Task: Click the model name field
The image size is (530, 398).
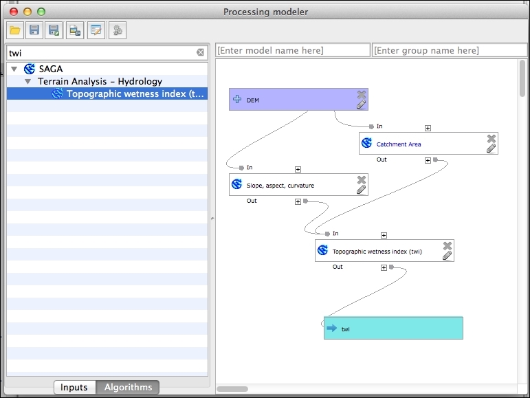Action: (x=293, y=50)
